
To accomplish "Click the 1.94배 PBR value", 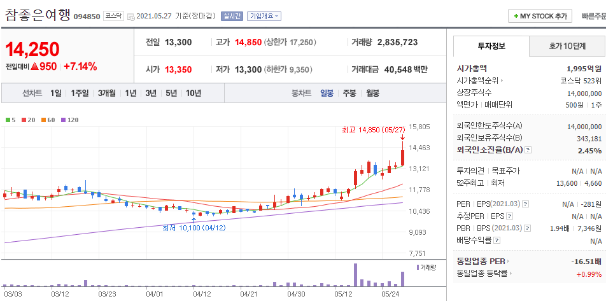I will coord(560,228).
